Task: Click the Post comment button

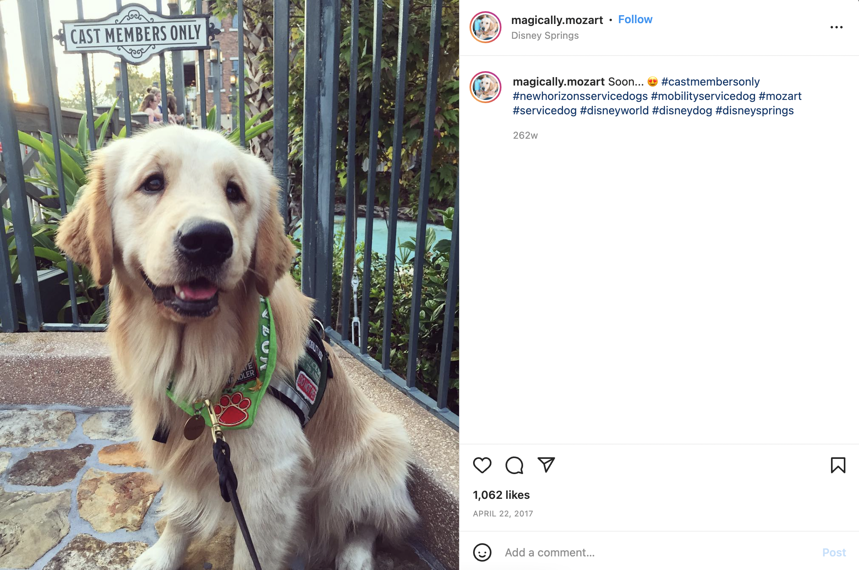Action: 834,552
